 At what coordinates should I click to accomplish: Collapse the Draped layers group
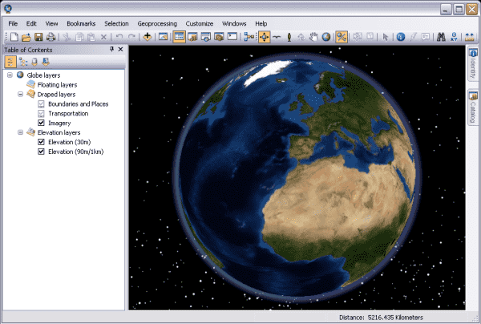[x=20, y=94]
